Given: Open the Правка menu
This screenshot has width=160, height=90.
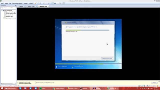Looking at the screenshot, I should [6, 3].
